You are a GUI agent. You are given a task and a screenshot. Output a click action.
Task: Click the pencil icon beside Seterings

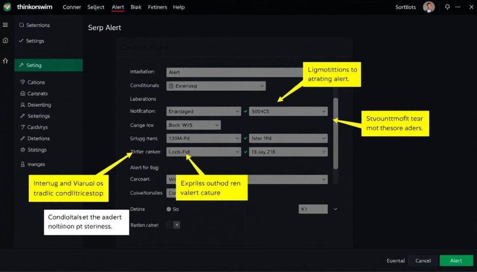(x=22, y=116)
